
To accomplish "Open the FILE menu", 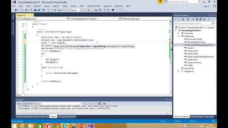I will pyautogui.click(x=14, y=6).
